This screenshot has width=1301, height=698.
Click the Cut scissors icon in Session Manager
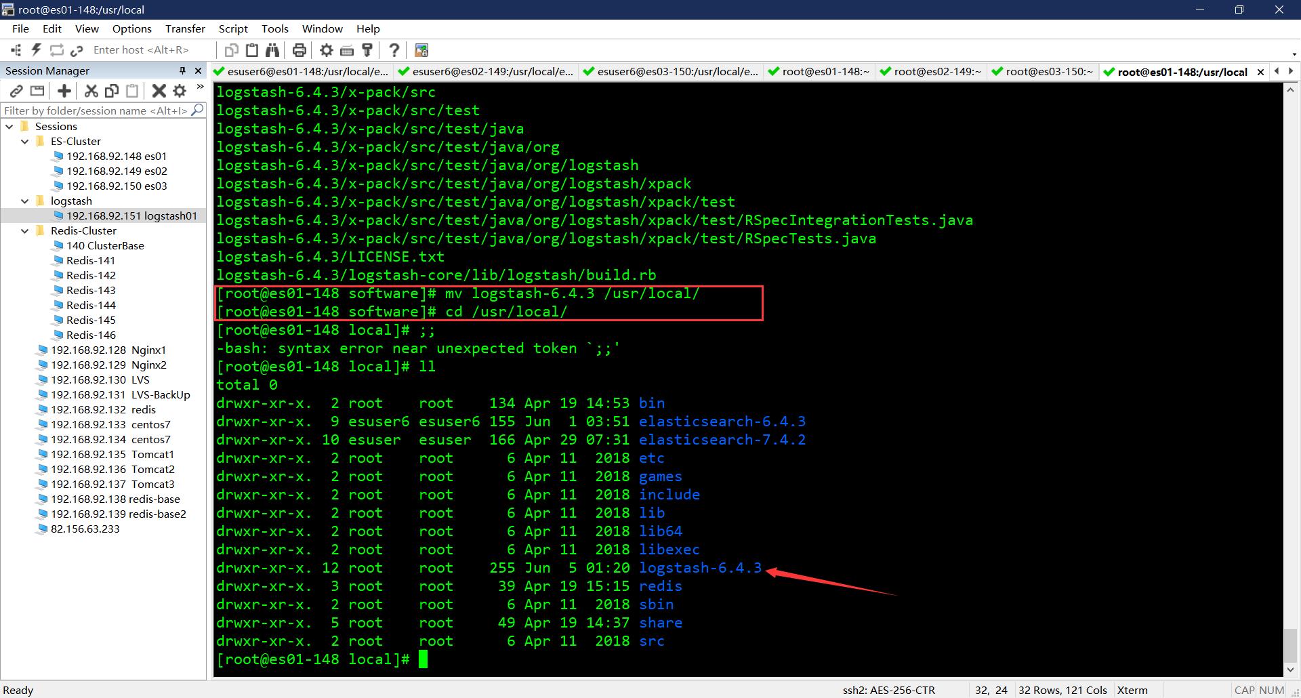coord(91,91)
